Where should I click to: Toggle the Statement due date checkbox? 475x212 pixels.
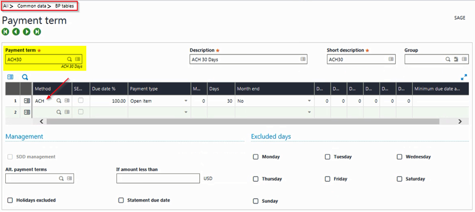point(121,200)
